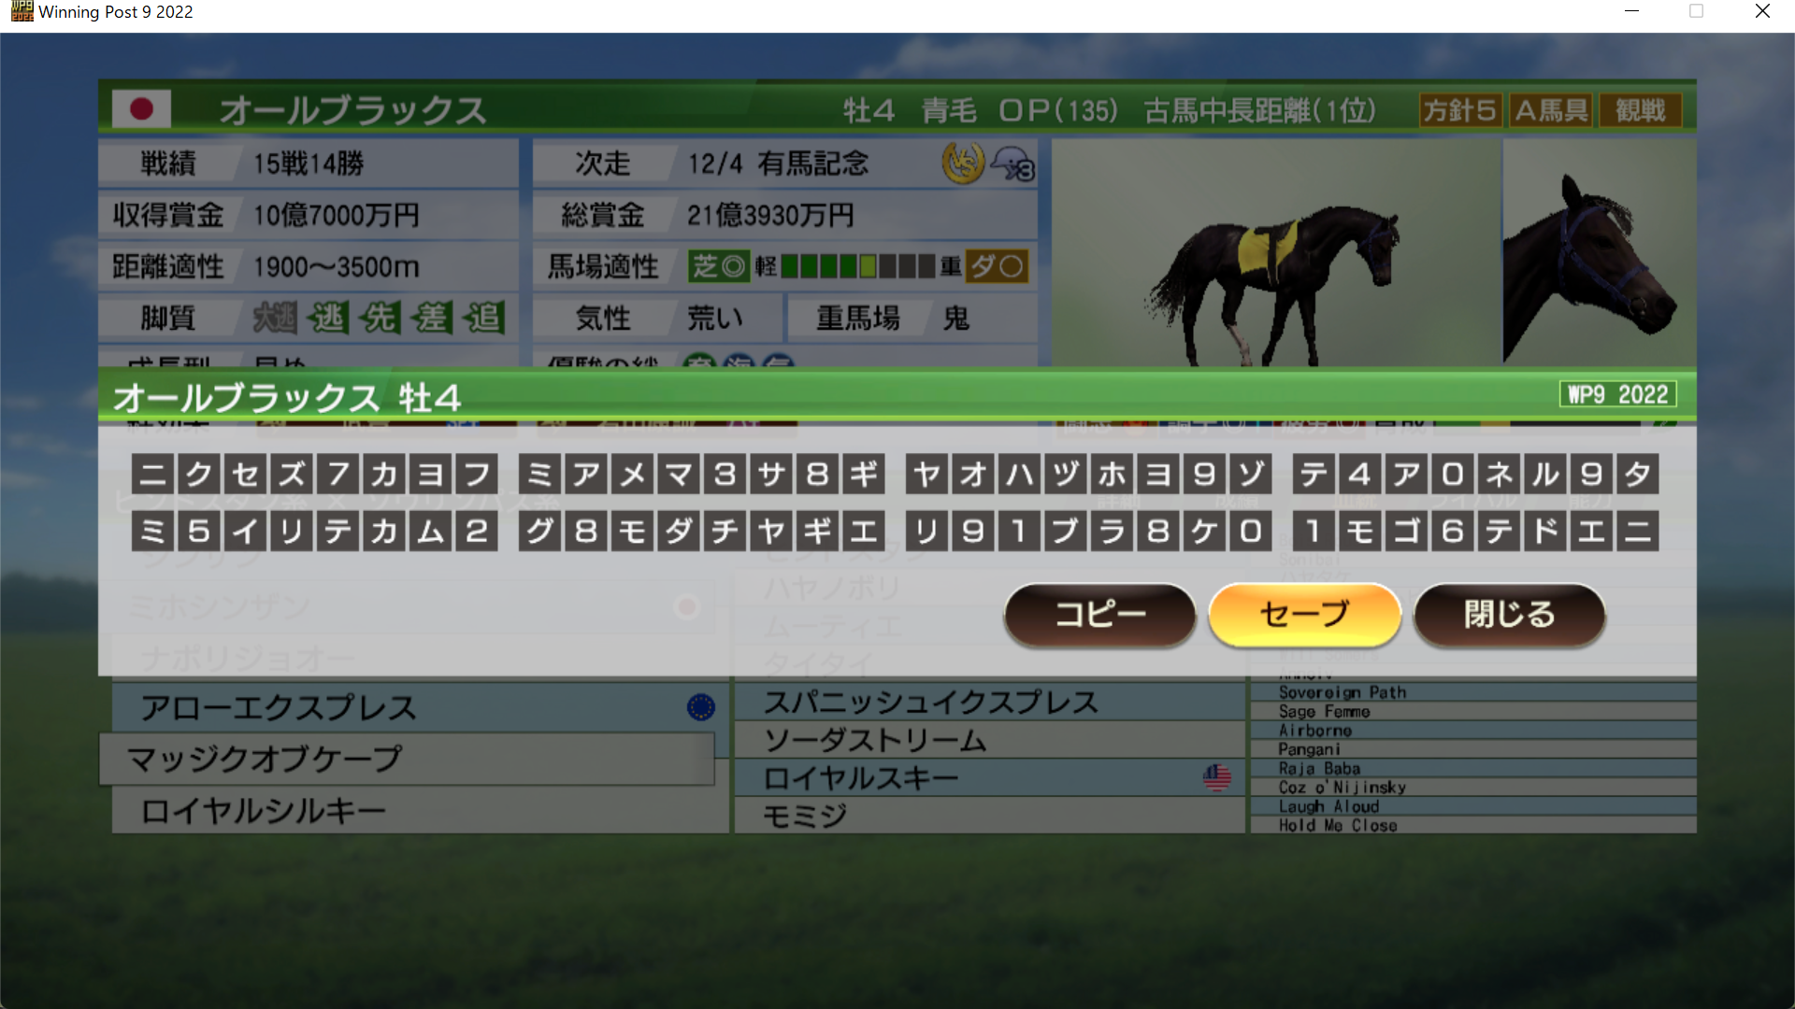The image size is (1795, 1009).
Task: Click the 気性 荒い field
Action: click(x=657, y=318)
